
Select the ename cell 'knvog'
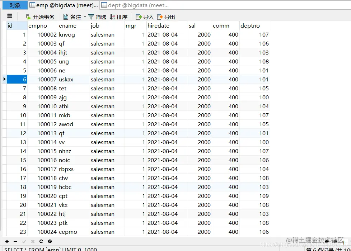[74, 35]
